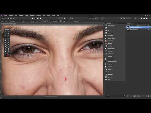Add the LUT adjustment
The width and height of the screenshot is (151, 113).
point(108,72)
